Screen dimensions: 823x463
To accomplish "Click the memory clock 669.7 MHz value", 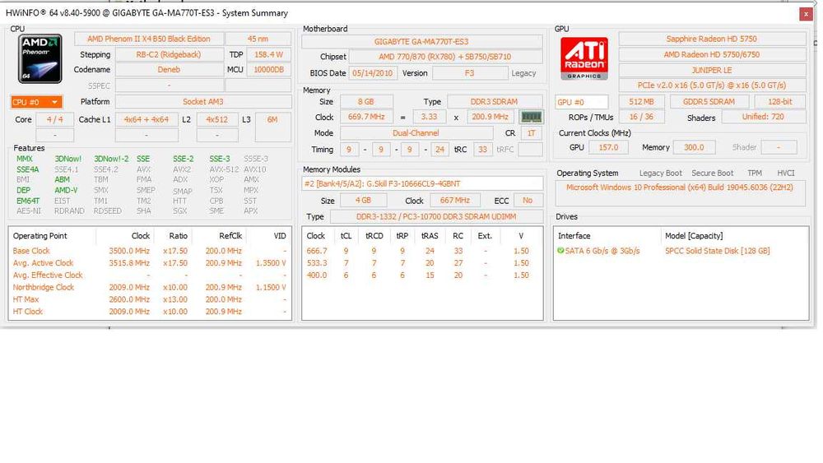I will 366,117.
